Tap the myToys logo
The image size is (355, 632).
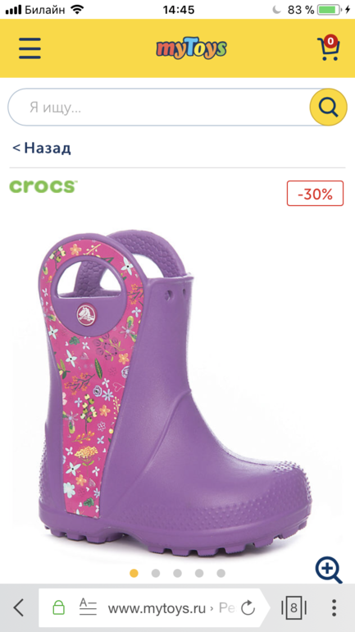pyautogui.click(x=191, y=48)
